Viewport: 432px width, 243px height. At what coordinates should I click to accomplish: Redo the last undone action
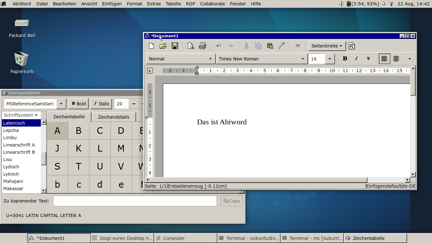pyautogui.click(x=231, y=46)
